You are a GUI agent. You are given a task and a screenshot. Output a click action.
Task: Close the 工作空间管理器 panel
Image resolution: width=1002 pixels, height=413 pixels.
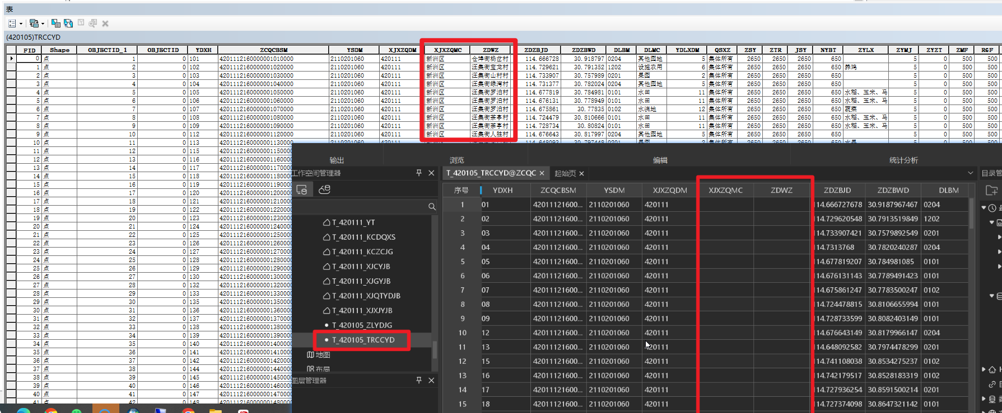(x=431, y=173)
